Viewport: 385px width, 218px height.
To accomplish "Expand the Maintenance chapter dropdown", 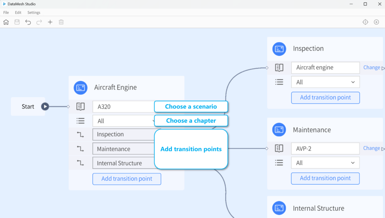I will coord(325,163).
